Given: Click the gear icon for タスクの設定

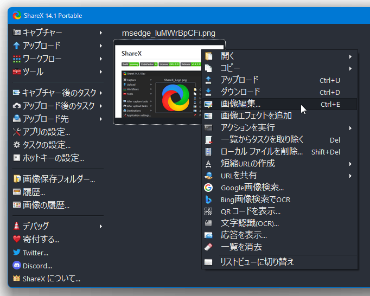Looking at the screenshot, I should click(17, 145).
